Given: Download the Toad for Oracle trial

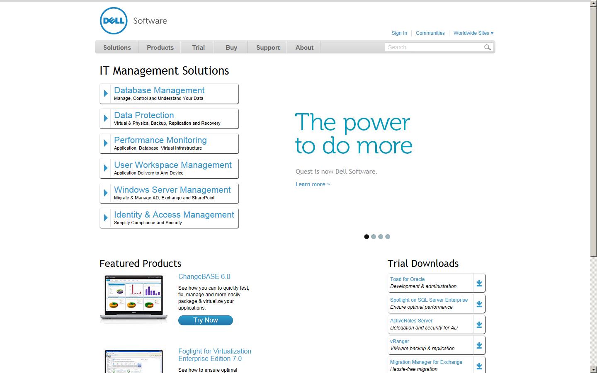Looking at the screenshot, I should [x=479, y=283].
